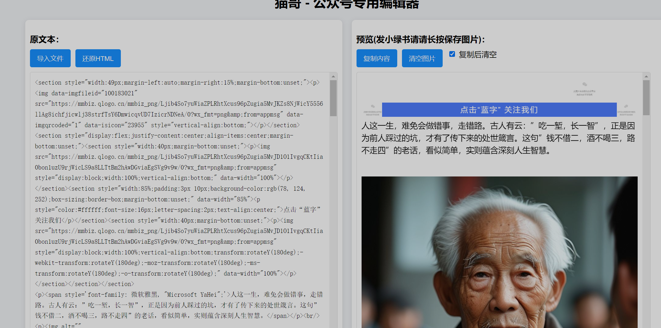Click the 预览(发小绿书请请长按保存图片) heading
This screenshot has height=328, width=661.
421,39
